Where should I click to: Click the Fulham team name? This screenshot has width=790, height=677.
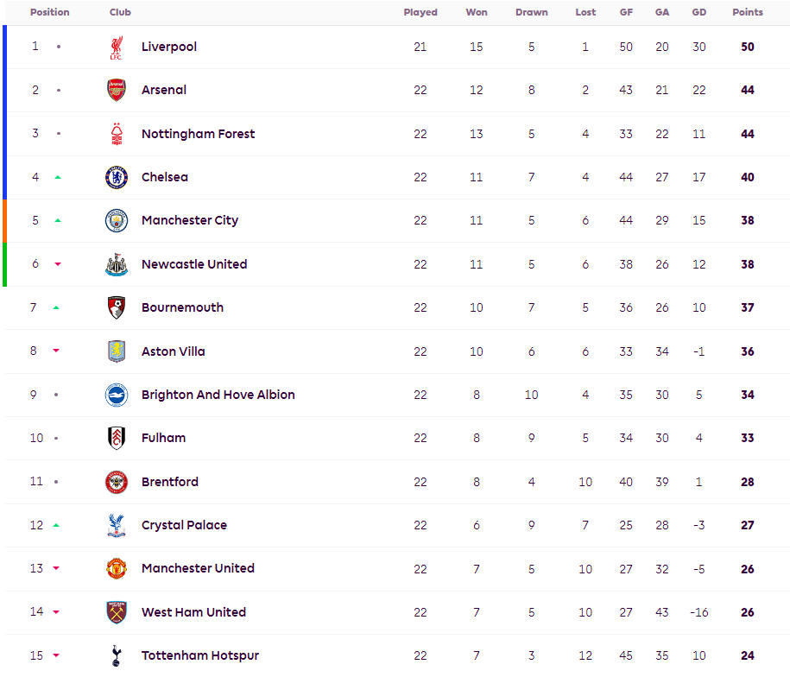[x=164, y=438]
